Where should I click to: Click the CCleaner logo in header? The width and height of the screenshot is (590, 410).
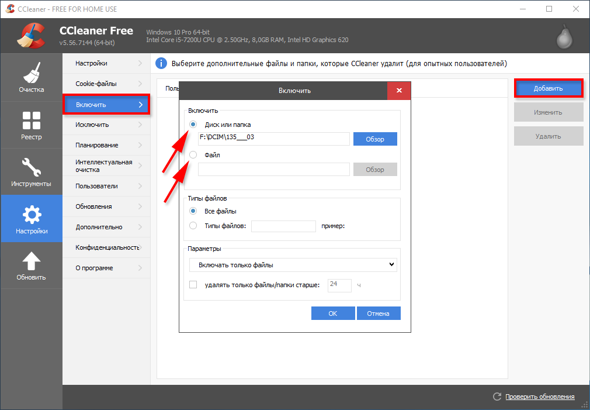(31, 36)
